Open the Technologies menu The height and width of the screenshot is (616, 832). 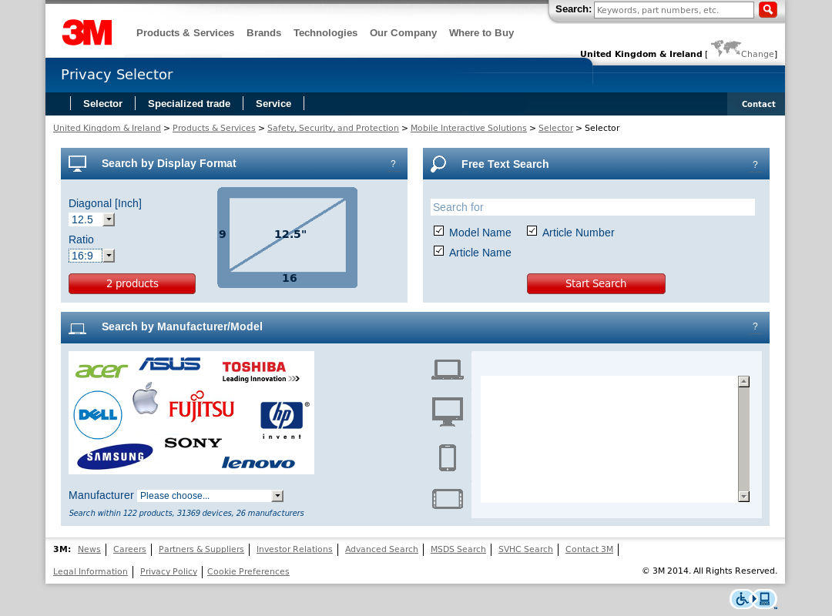325,33
